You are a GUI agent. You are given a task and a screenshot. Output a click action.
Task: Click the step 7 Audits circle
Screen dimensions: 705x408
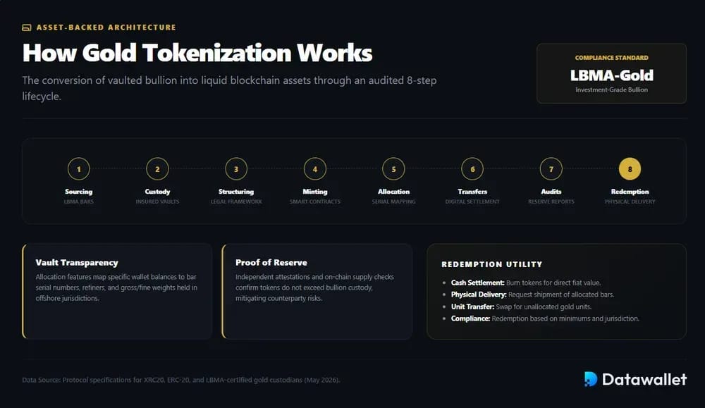pos(551,169)
